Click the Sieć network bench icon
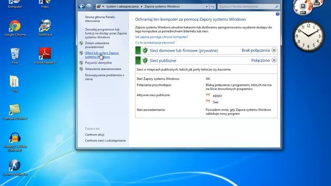The image size is (331, 186). 208,102
